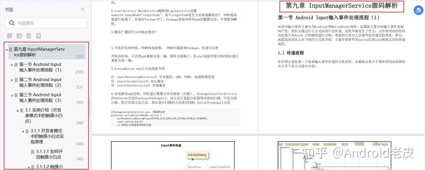The width and height of the screenshot is (425, 170).
Task: Click the bookmark glyph beside 第九章 entry
Action: click(x=10, y=49)
